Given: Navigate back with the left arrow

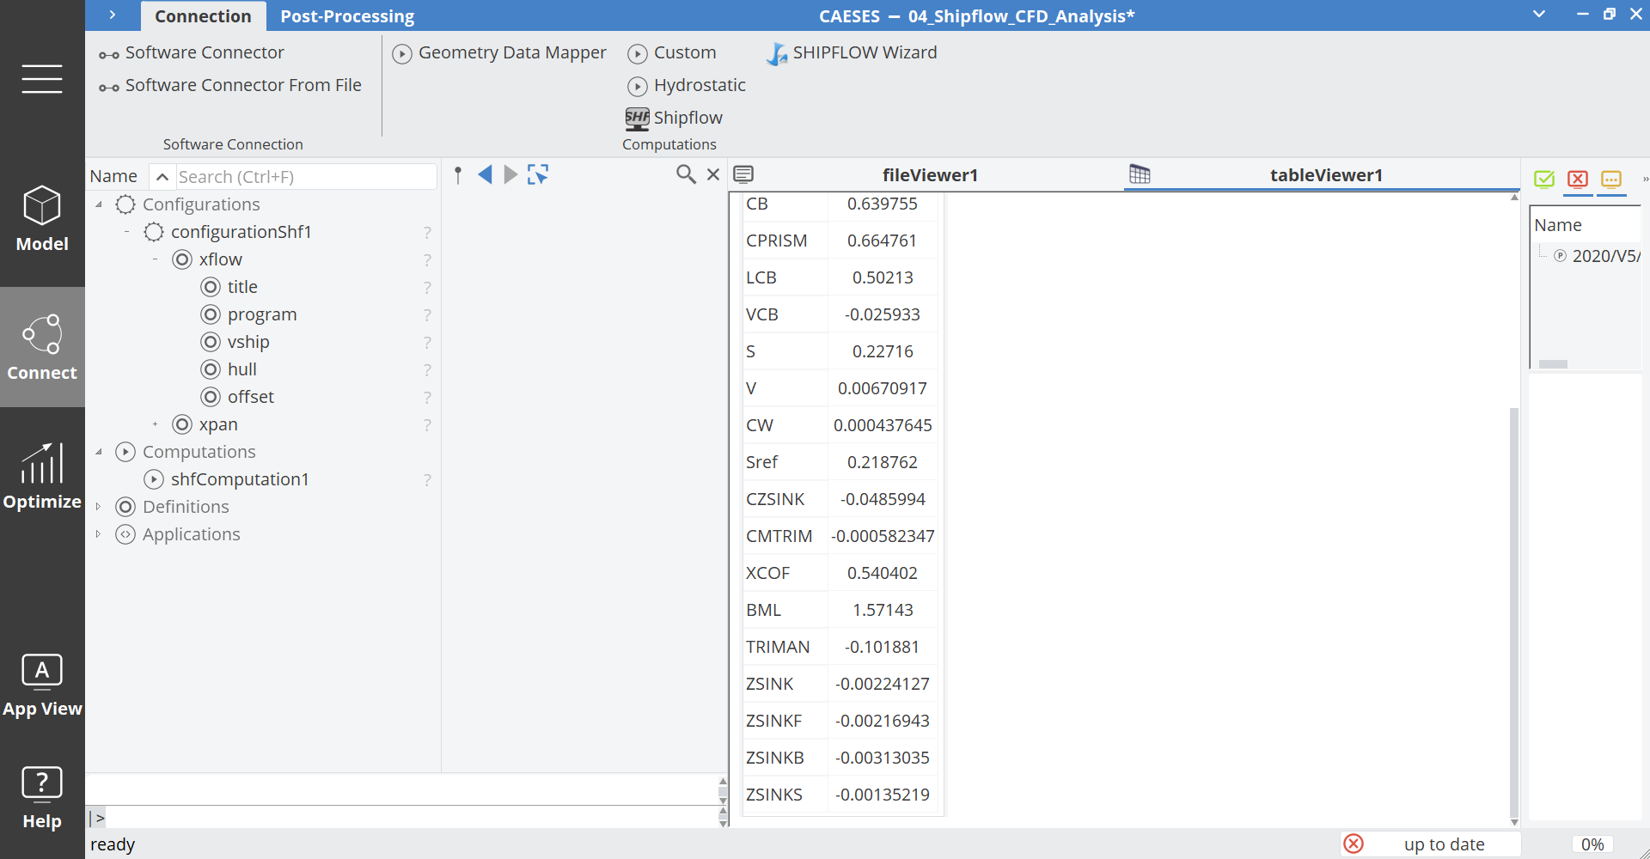Looking at the screenshot, I should click(485, 175).
